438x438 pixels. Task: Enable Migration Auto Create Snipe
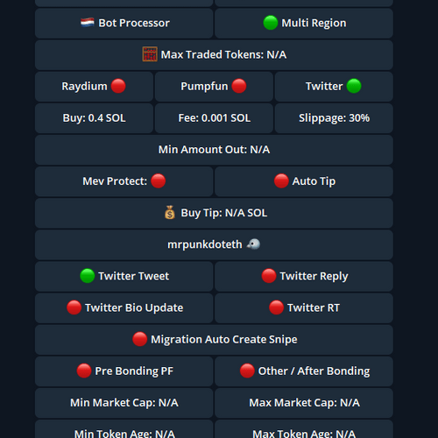[214, 340]
